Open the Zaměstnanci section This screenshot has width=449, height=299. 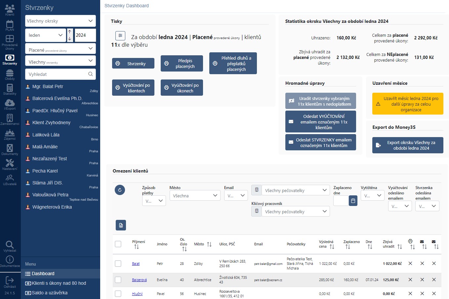[x=10, y=120]
